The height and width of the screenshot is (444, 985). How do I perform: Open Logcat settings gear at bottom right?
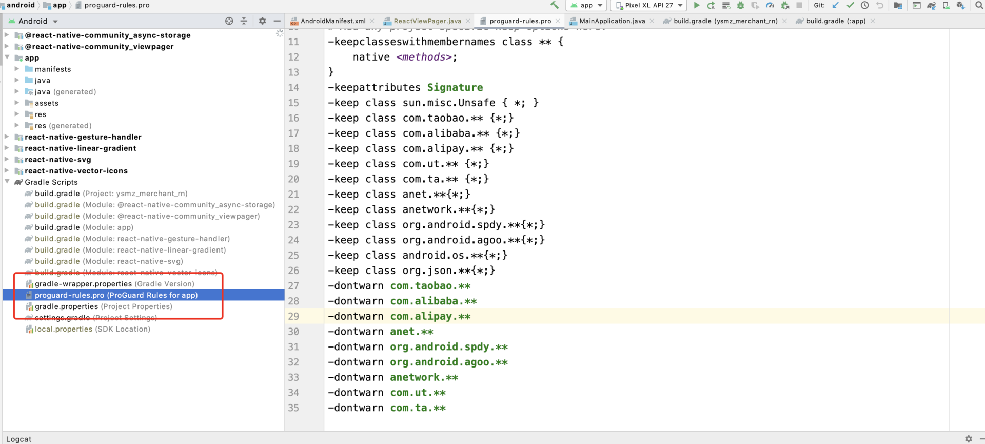[x=968, y=439]
